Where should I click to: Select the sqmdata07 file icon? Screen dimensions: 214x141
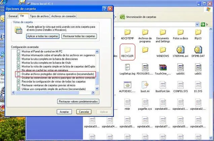(x=163, y=120)
